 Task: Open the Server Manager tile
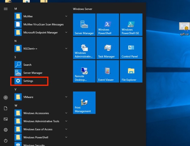84,25
